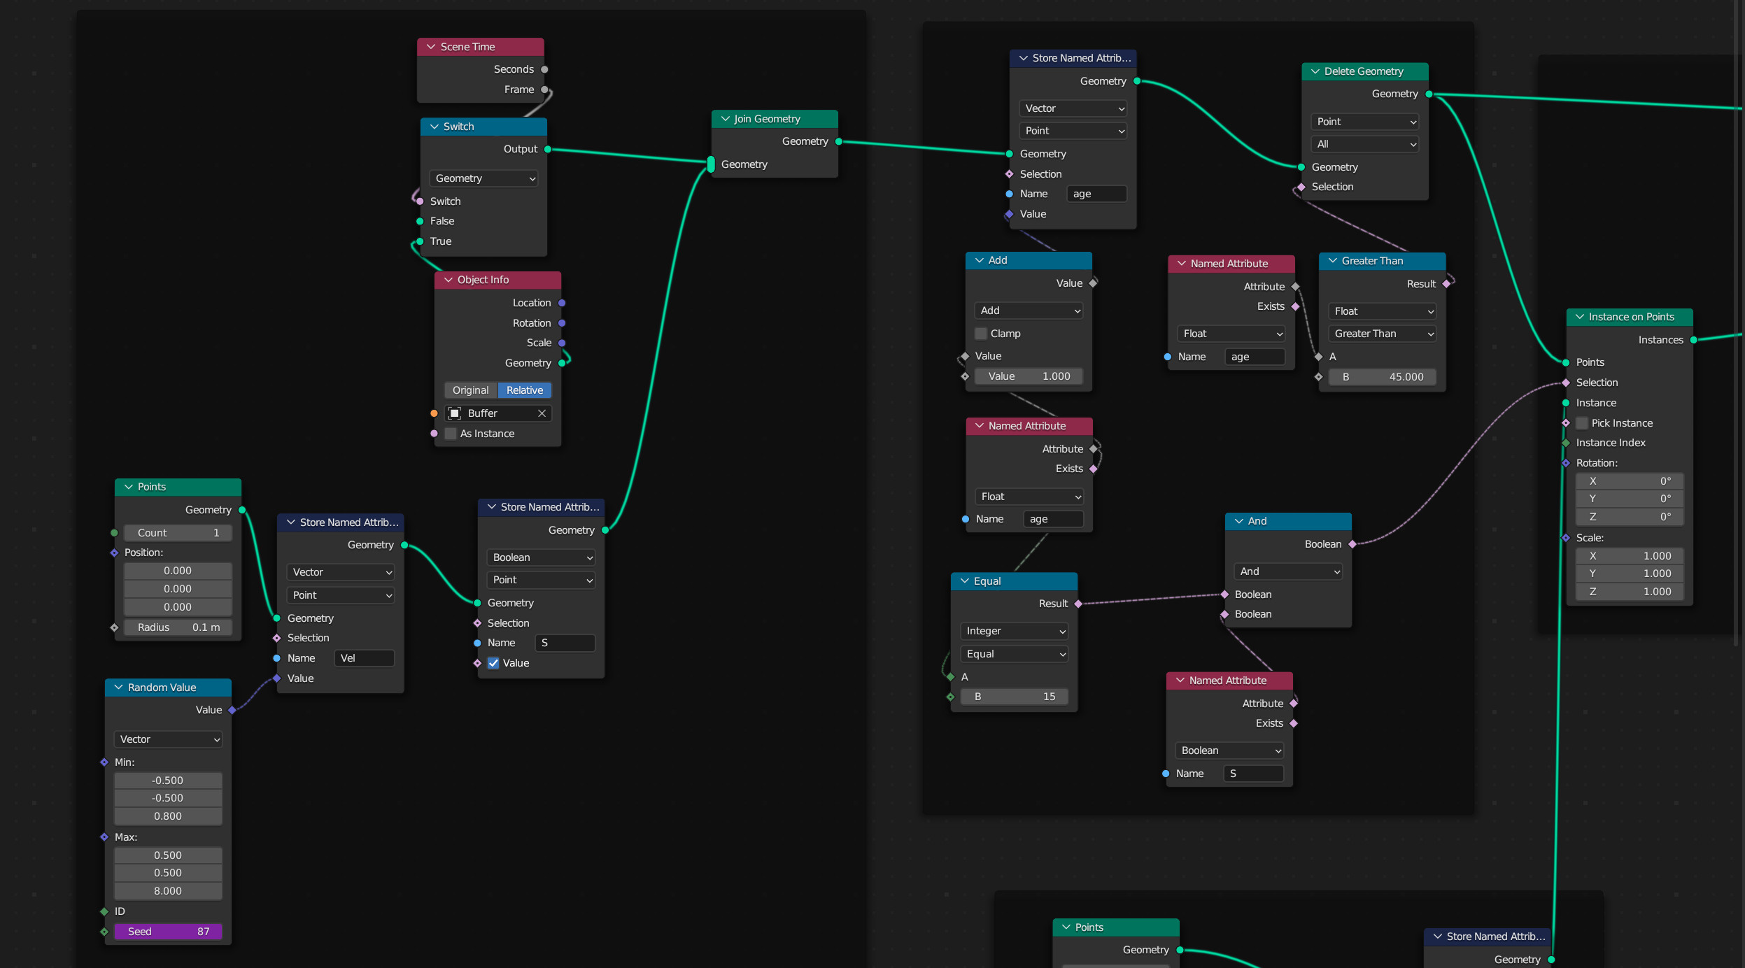Open the All mode dropdown in Delete Geometry
The width and height of the screenshot is (1745, 968).
1364,144
